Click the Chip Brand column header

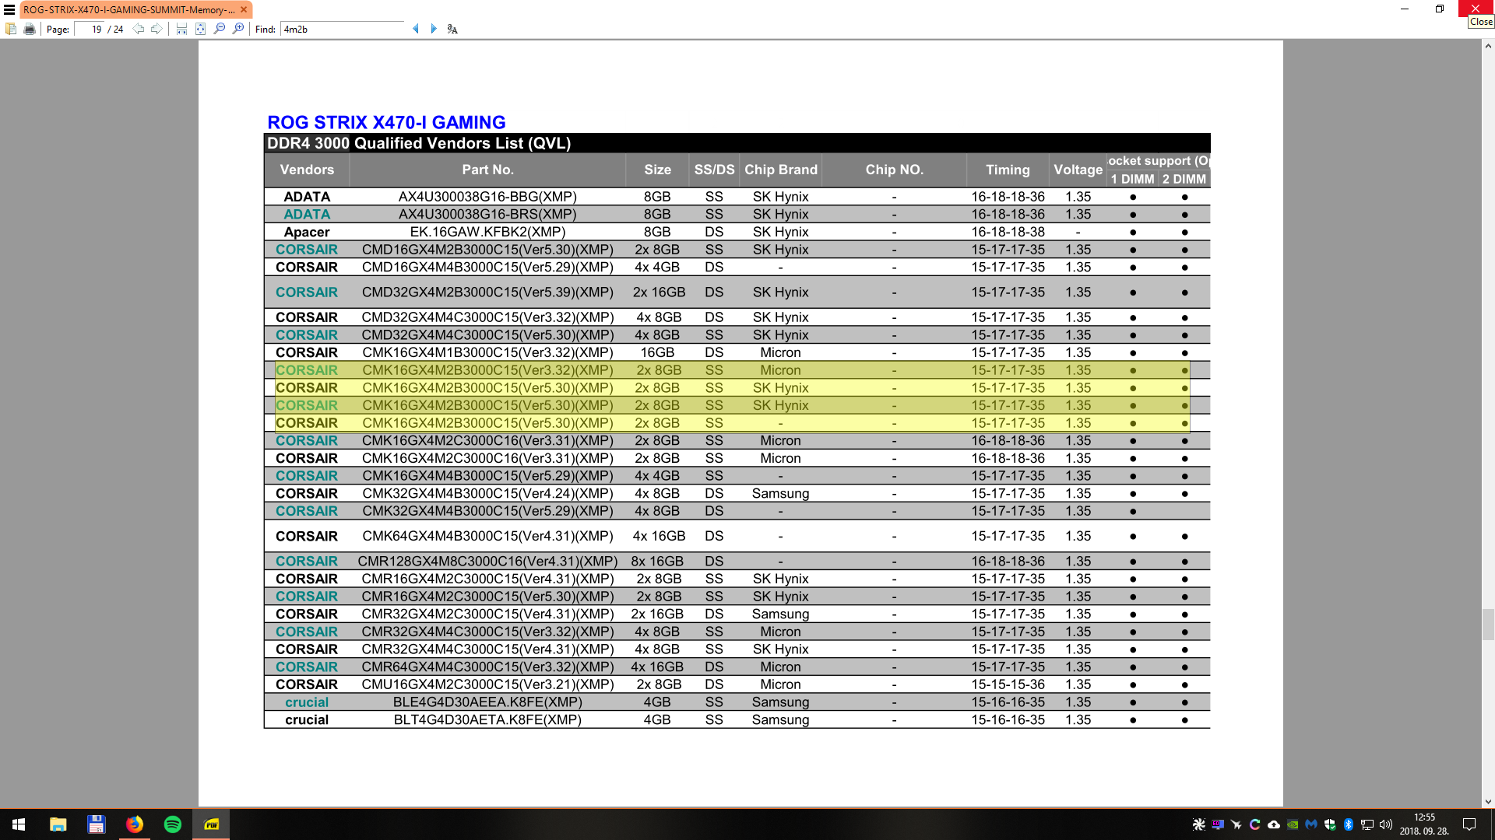pos(781,170)
